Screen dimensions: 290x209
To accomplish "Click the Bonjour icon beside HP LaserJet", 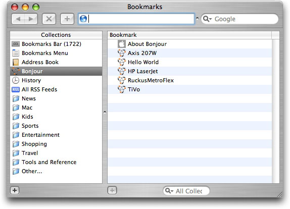I will [x=122, y=71].
